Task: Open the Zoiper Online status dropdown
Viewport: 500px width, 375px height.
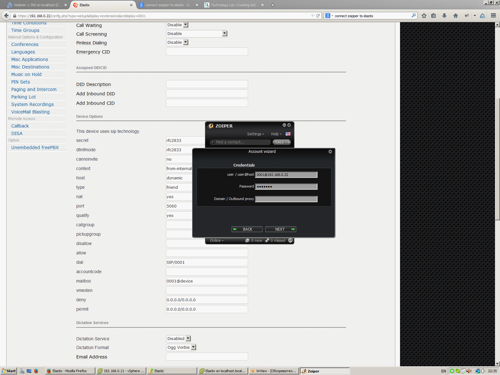Action: click(217, 241)
